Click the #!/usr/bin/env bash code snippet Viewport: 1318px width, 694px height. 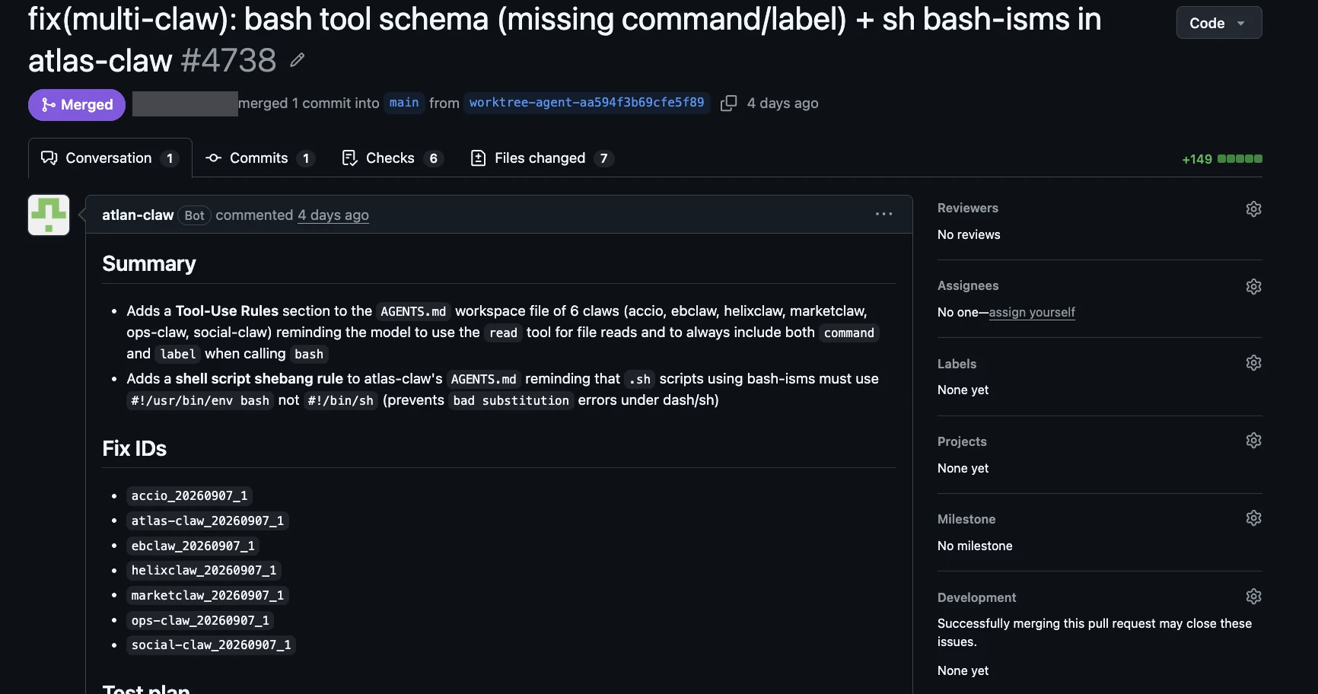pos(200,401)
